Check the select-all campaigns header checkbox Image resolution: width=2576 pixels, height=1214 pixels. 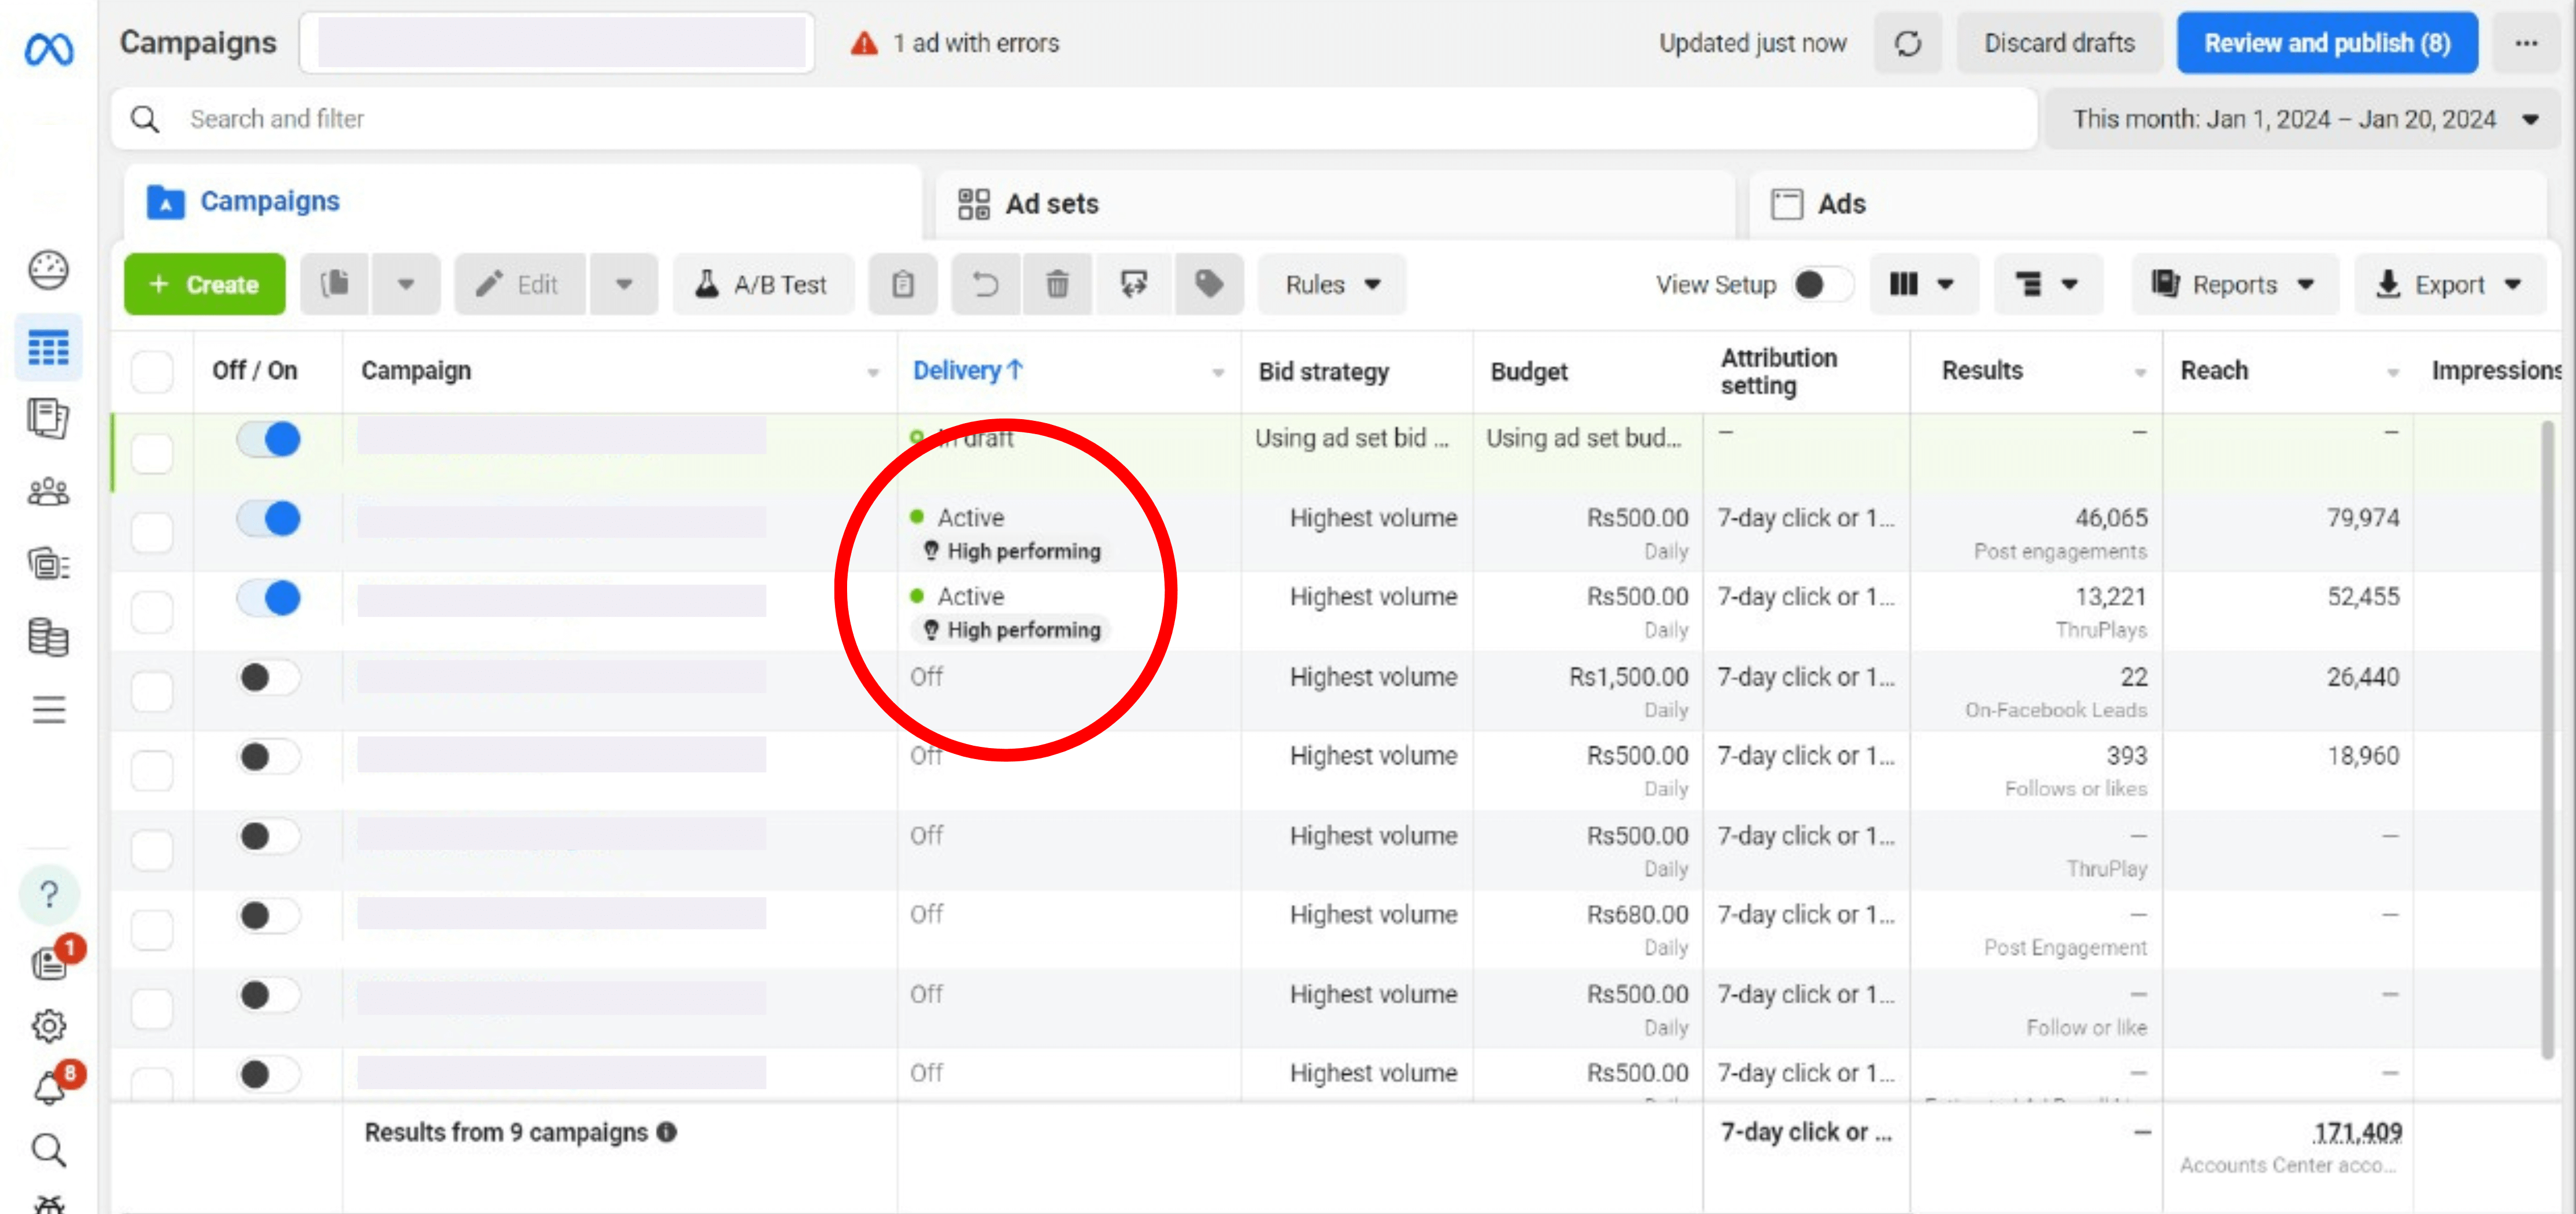[152, 371]
